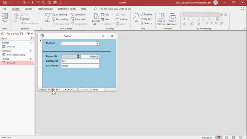Open the File tab
The image size is (247, 139).
click(x=4, y=9)
